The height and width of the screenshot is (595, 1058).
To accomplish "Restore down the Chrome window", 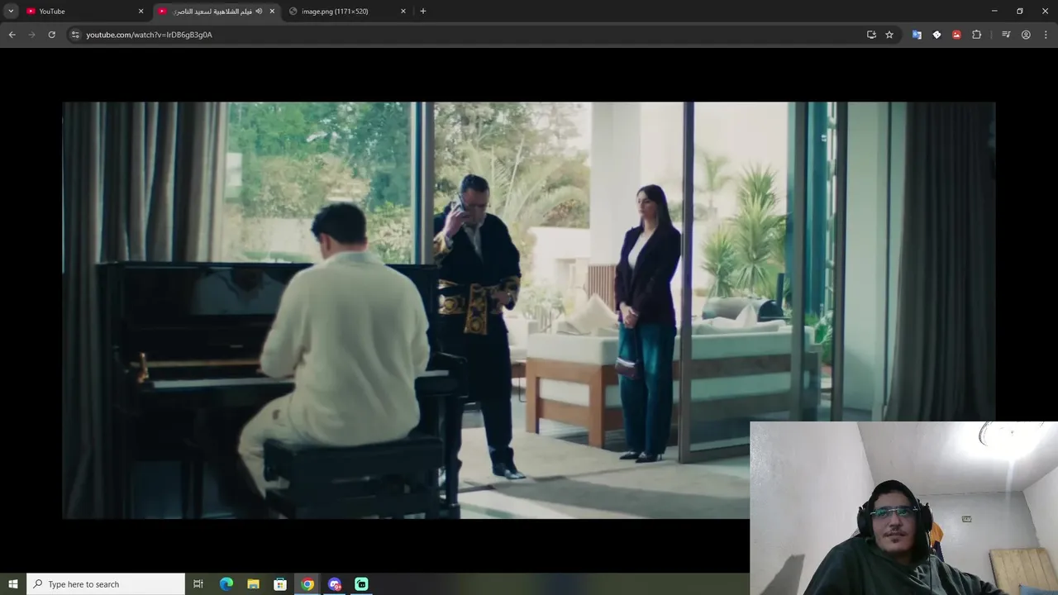I will coord(1020,11).
